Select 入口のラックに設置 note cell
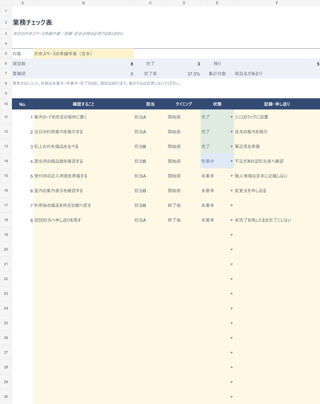This screenshot has width=320, height=404. (x=277, y=117)
